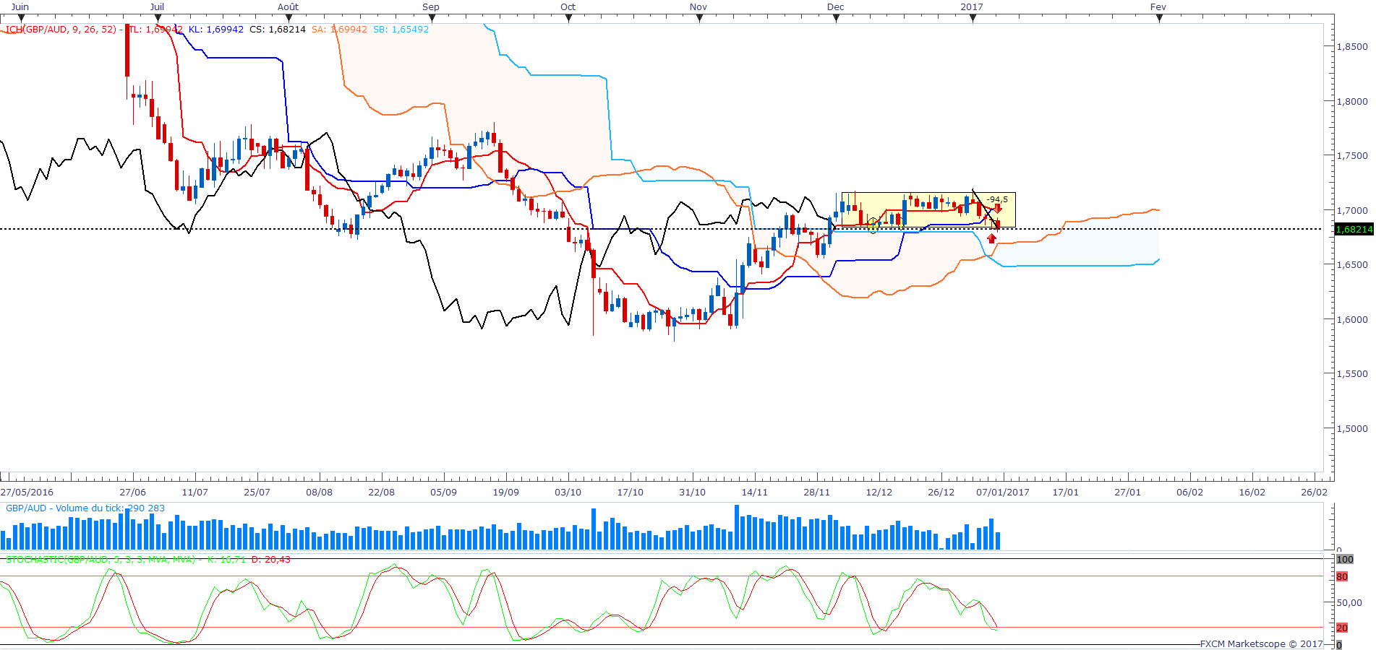
Task: Select the yellow circle marker on the chart
Action: point(873,225)
